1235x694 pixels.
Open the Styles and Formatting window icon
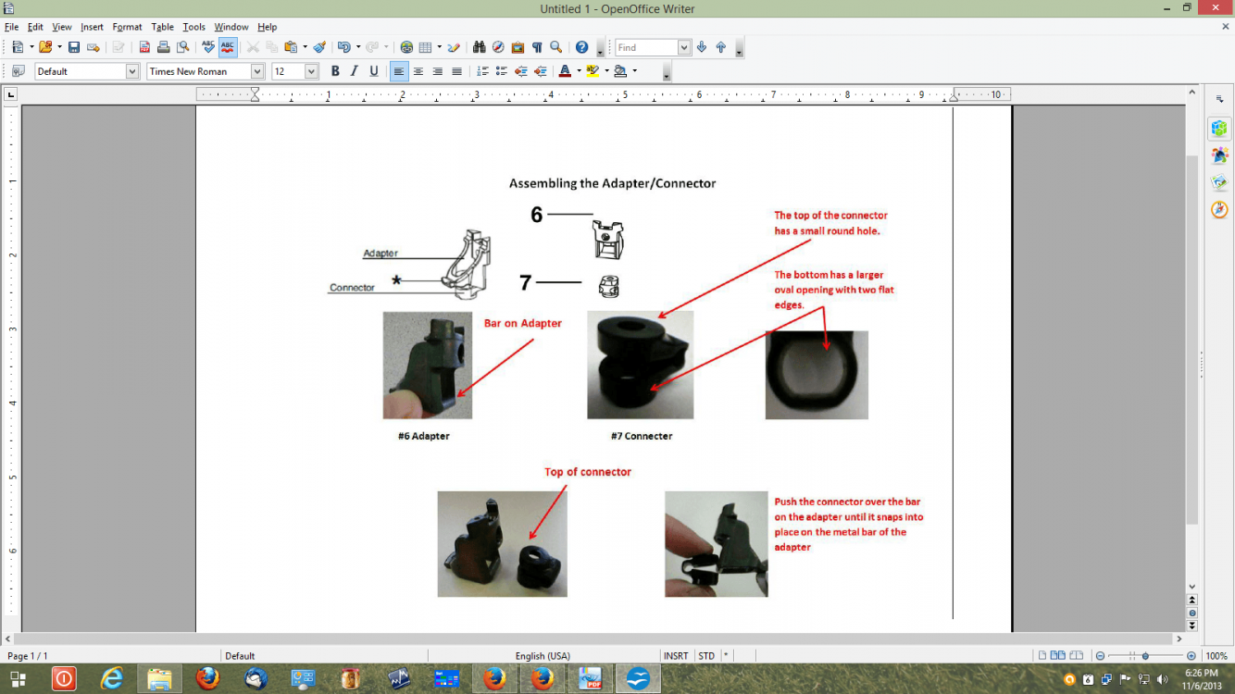click(19, 71)
